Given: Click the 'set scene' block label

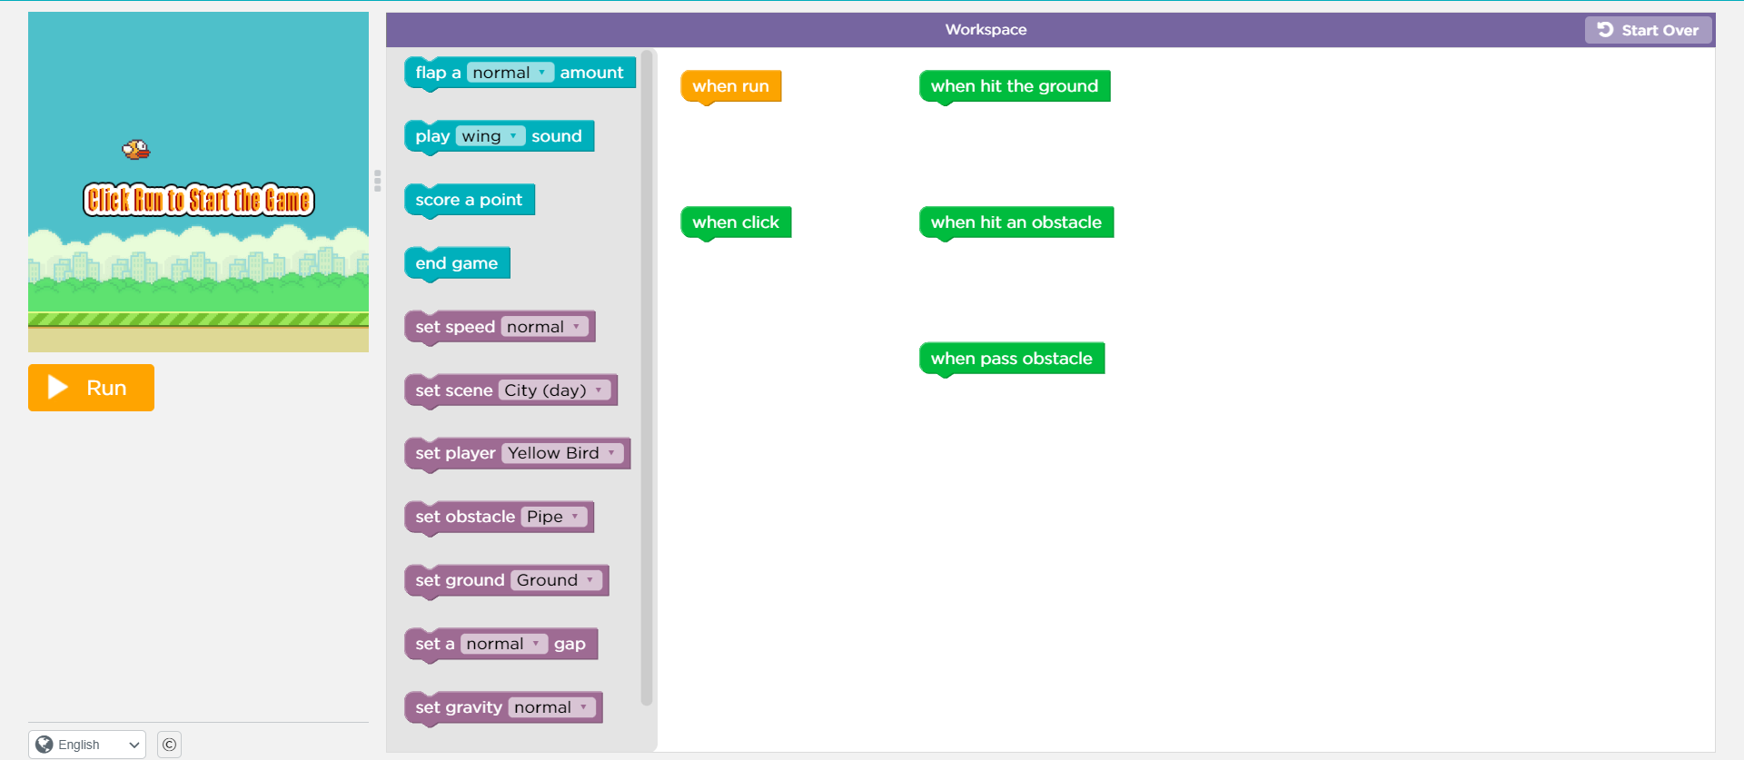Looking at the screenshot, I should (x=454, y=390).
